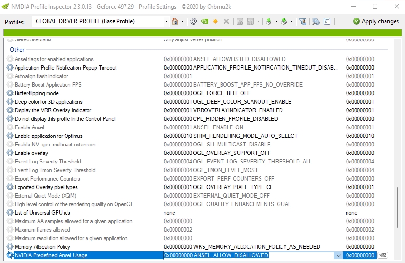Create new profile with the star icon
The width and height of the screenshot is (405, 263).
pyautogui.click(x=215, y=21)
